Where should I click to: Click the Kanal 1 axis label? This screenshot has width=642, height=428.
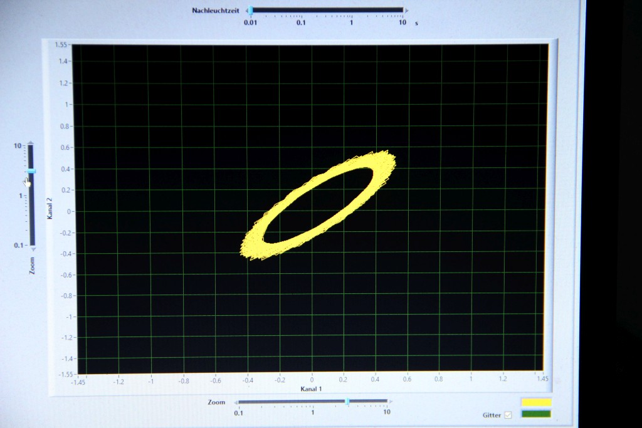tap(311, 389)
